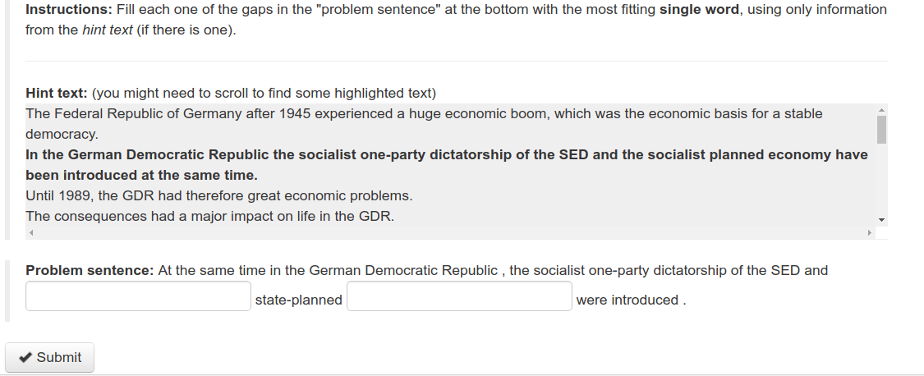Screen dimensions: 924x376
Task: Click the hint text scroll-up arrow
Action: click(x=881, y=110)
